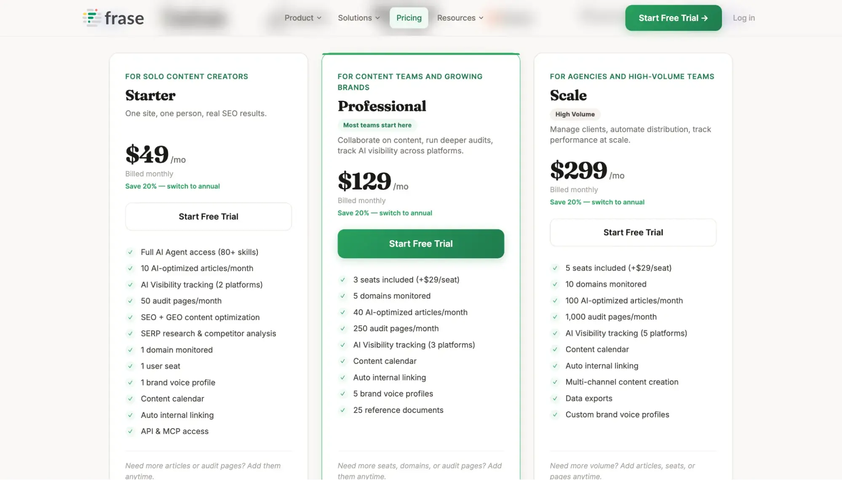This screenshot has height=480, width=842.
Task: Switch Professional plan to annual billing
Action: (x=385, y=213)
